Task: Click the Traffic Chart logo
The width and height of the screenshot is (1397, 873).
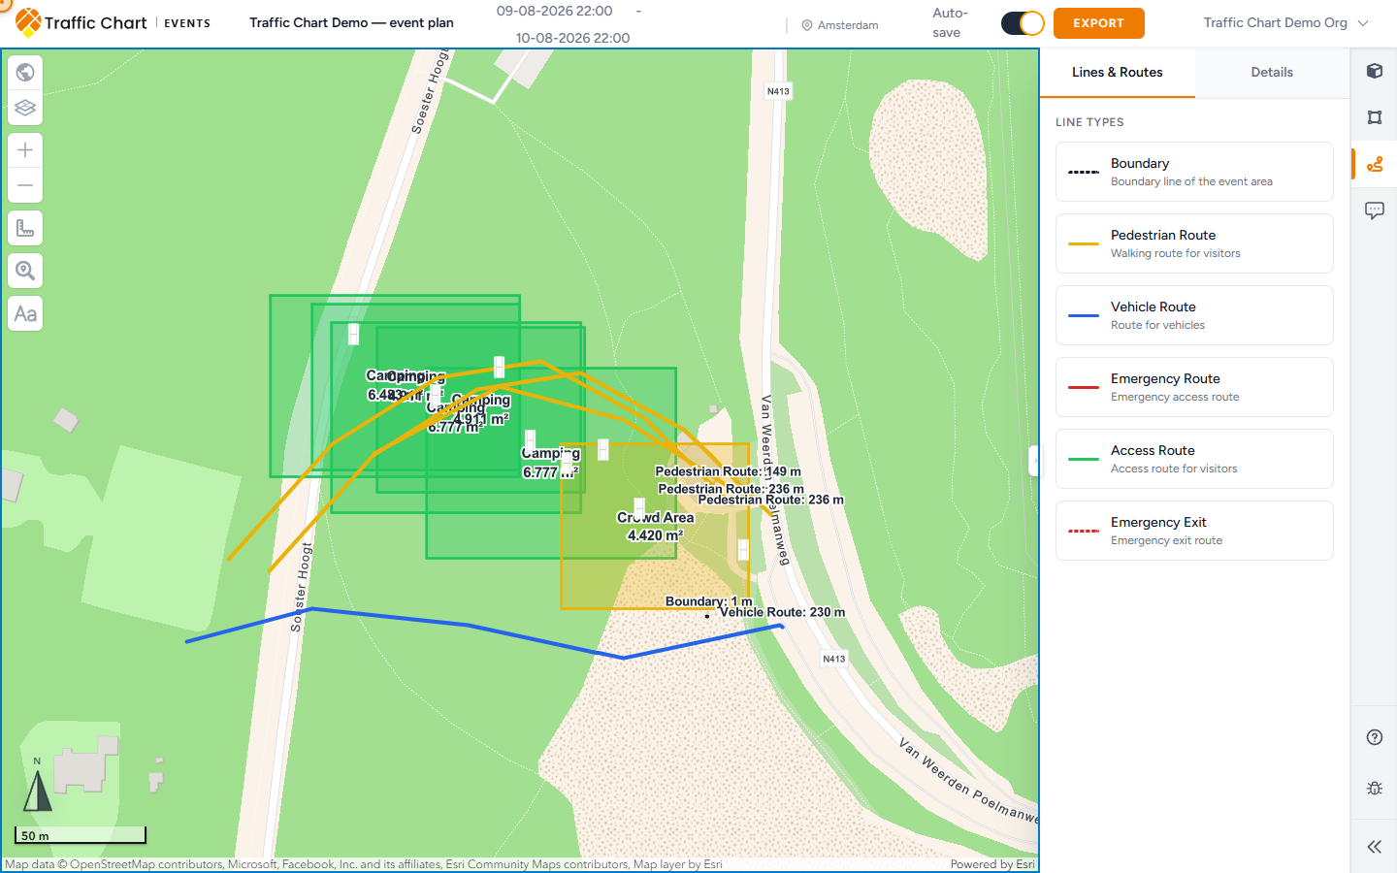Action: (81, 22)
